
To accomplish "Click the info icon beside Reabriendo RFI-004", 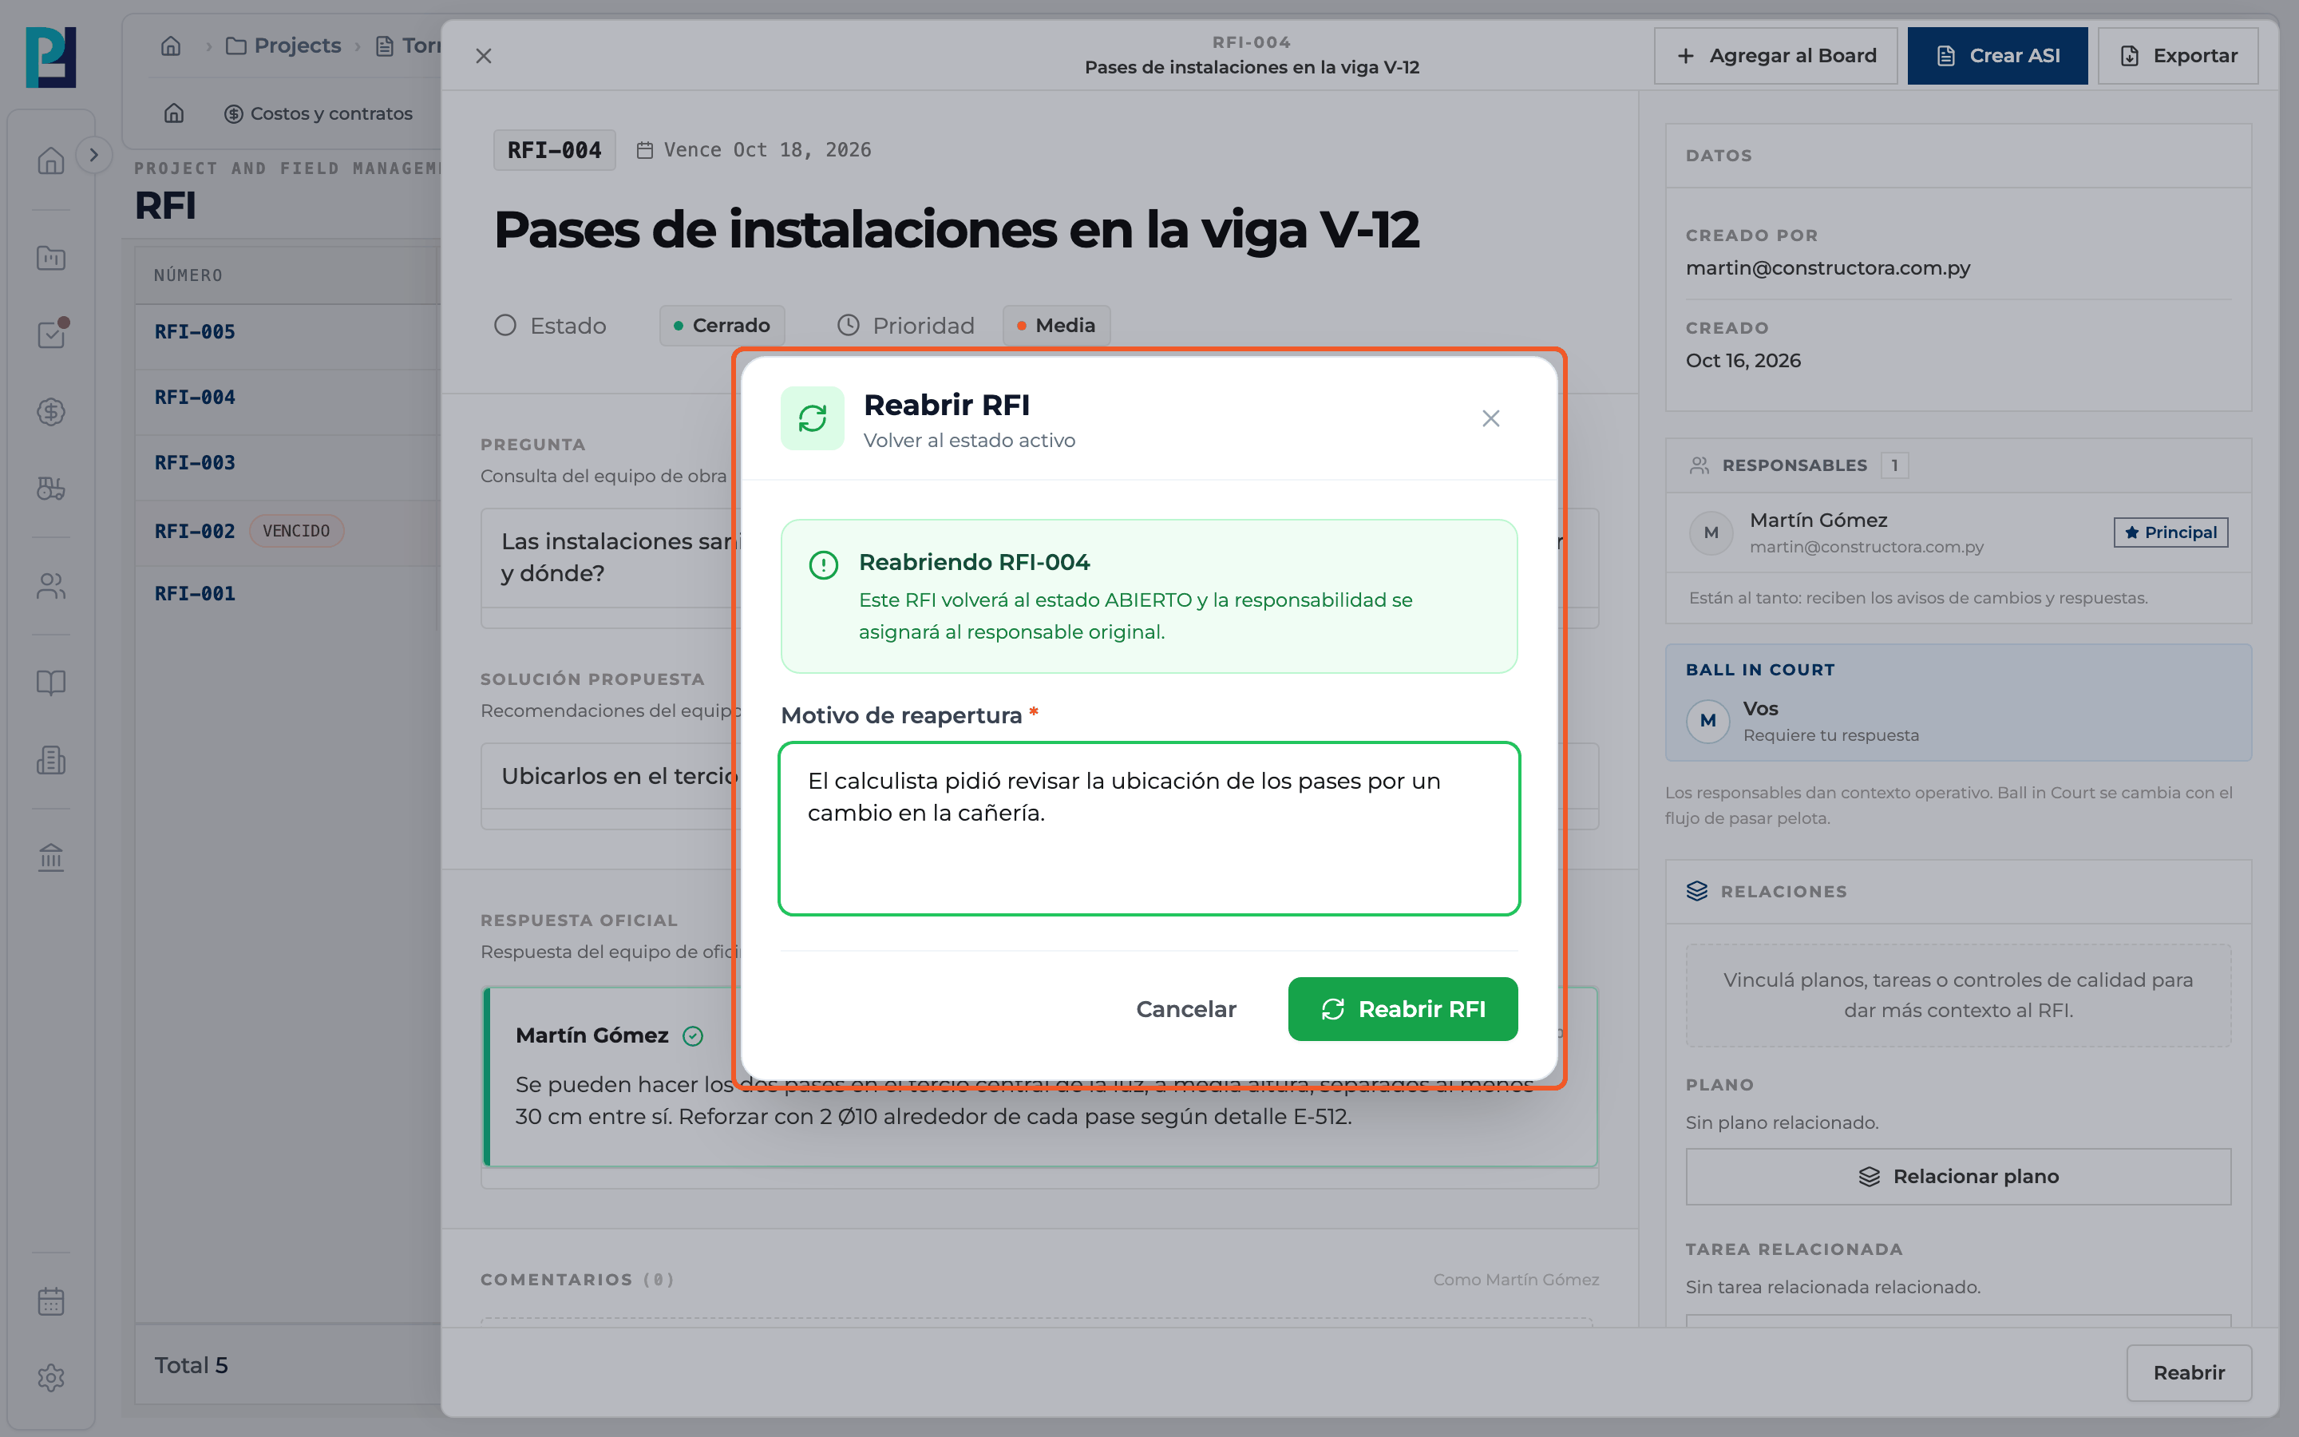I will coord(823,564).
